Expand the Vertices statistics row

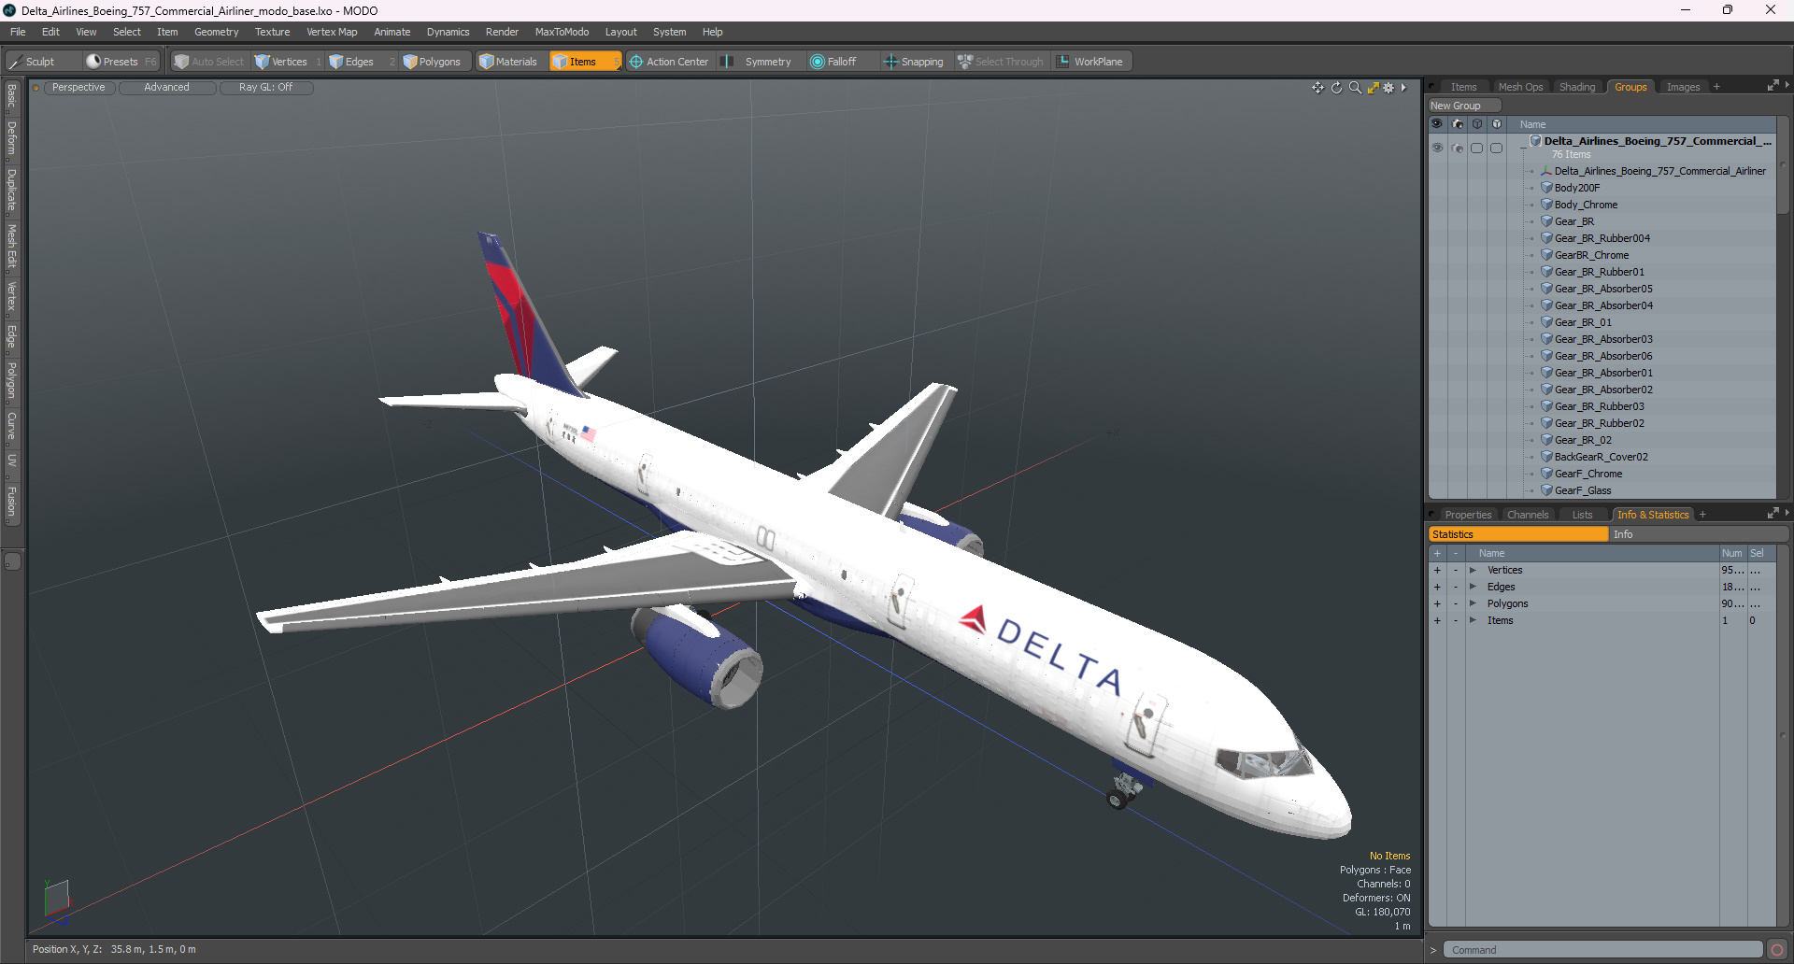click(1474, 570)
